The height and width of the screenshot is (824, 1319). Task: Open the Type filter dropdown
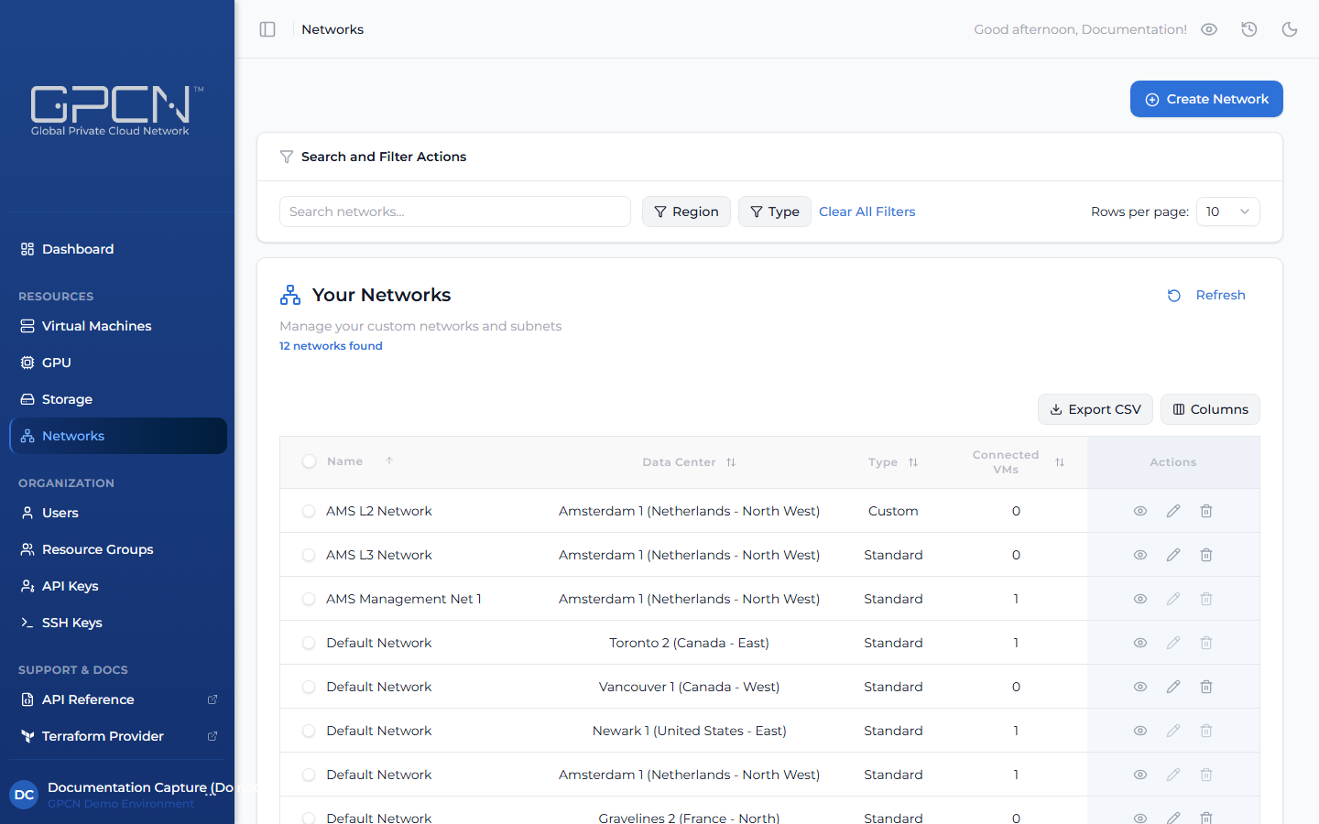[x=774, y=211]
